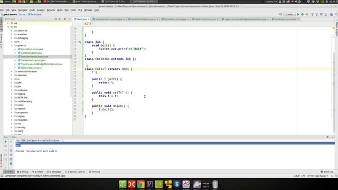The image size is (338, 190).
Task: Click the Structure vertical tab on left edge
Action: pos(1,41)
